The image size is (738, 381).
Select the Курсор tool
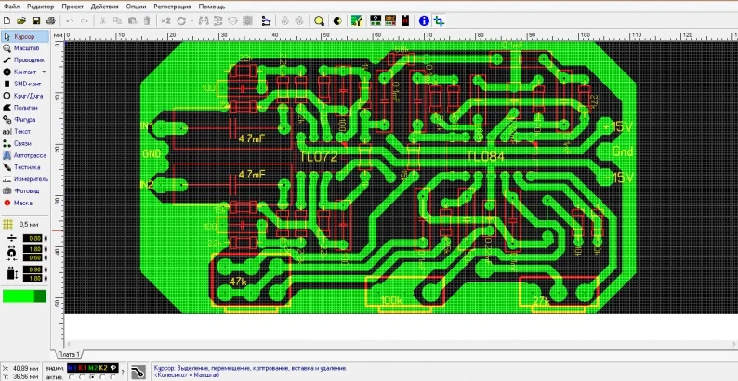coord(24,36)
